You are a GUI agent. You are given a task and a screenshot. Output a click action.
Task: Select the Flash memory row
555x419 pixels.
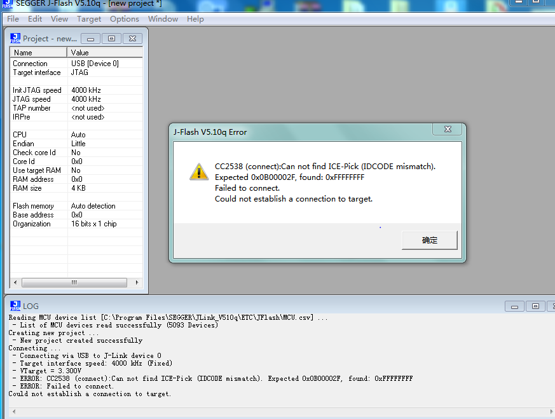tap(76, 205)
